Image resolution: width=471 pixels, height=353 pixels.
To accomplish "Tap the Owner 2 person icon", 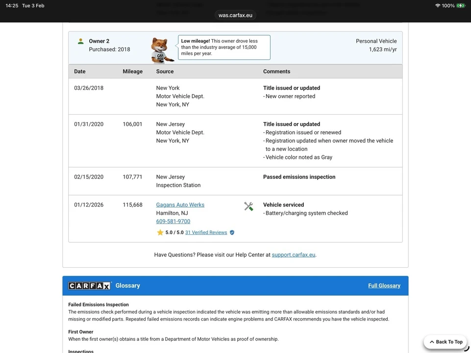I will 80,42.
